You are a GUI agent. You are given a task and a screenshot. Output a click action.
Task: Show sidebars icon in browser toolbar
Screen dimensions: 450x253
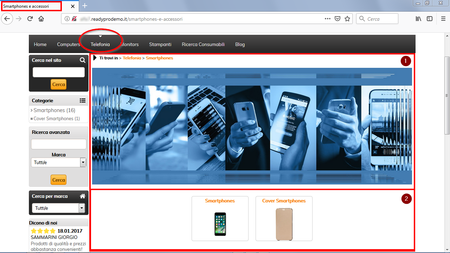(x=430, y=19)
